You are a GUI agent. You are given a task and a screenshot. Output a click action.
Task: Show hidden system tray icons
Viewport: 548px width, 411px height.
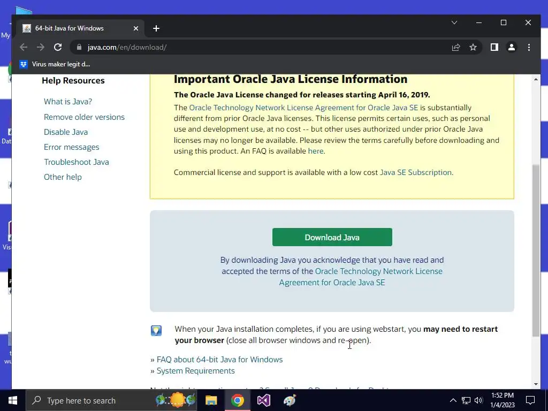click(x=453, y=400)
